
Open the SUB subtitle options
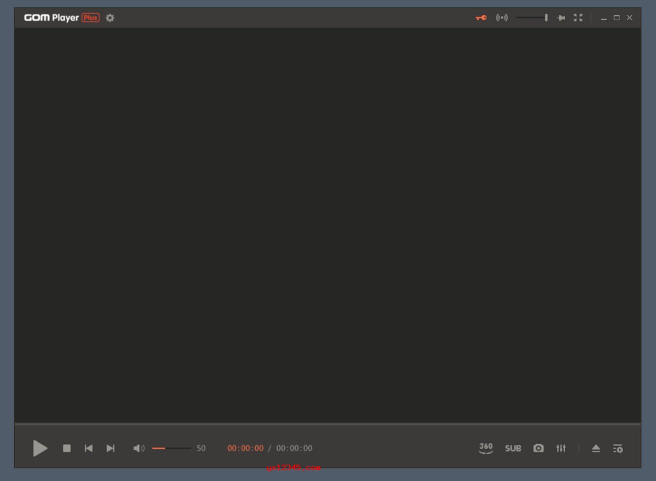click(513, 448)
